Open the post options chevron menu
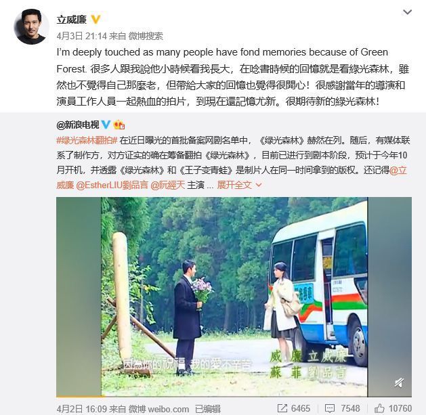 point(407,12)
